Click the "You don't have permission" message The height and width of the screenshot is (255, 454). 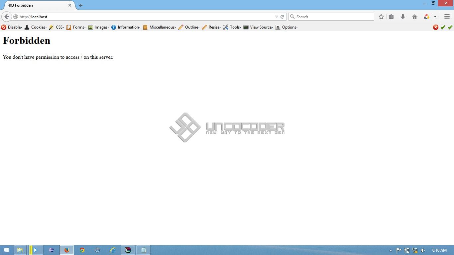pos(58,57)
